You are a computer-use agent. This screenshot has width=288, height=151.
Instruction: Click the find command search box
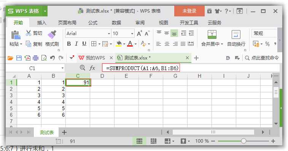[x=262, y=58]
